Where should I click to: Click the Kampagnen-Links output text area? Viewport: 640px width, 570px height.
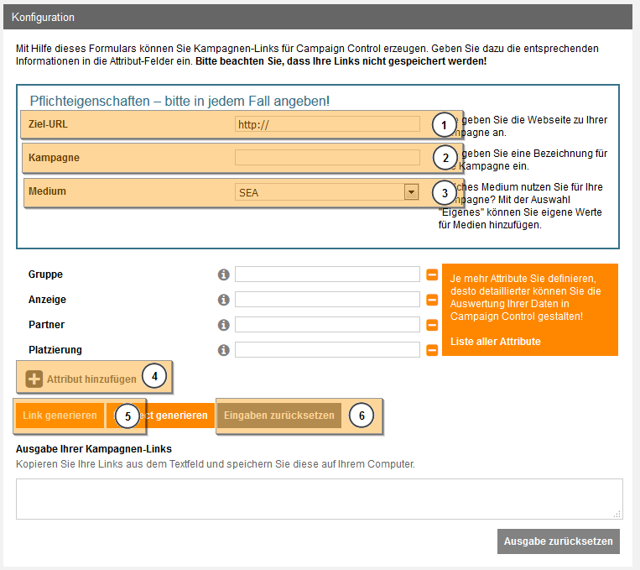pyautogui.click(x=320, y=499)
